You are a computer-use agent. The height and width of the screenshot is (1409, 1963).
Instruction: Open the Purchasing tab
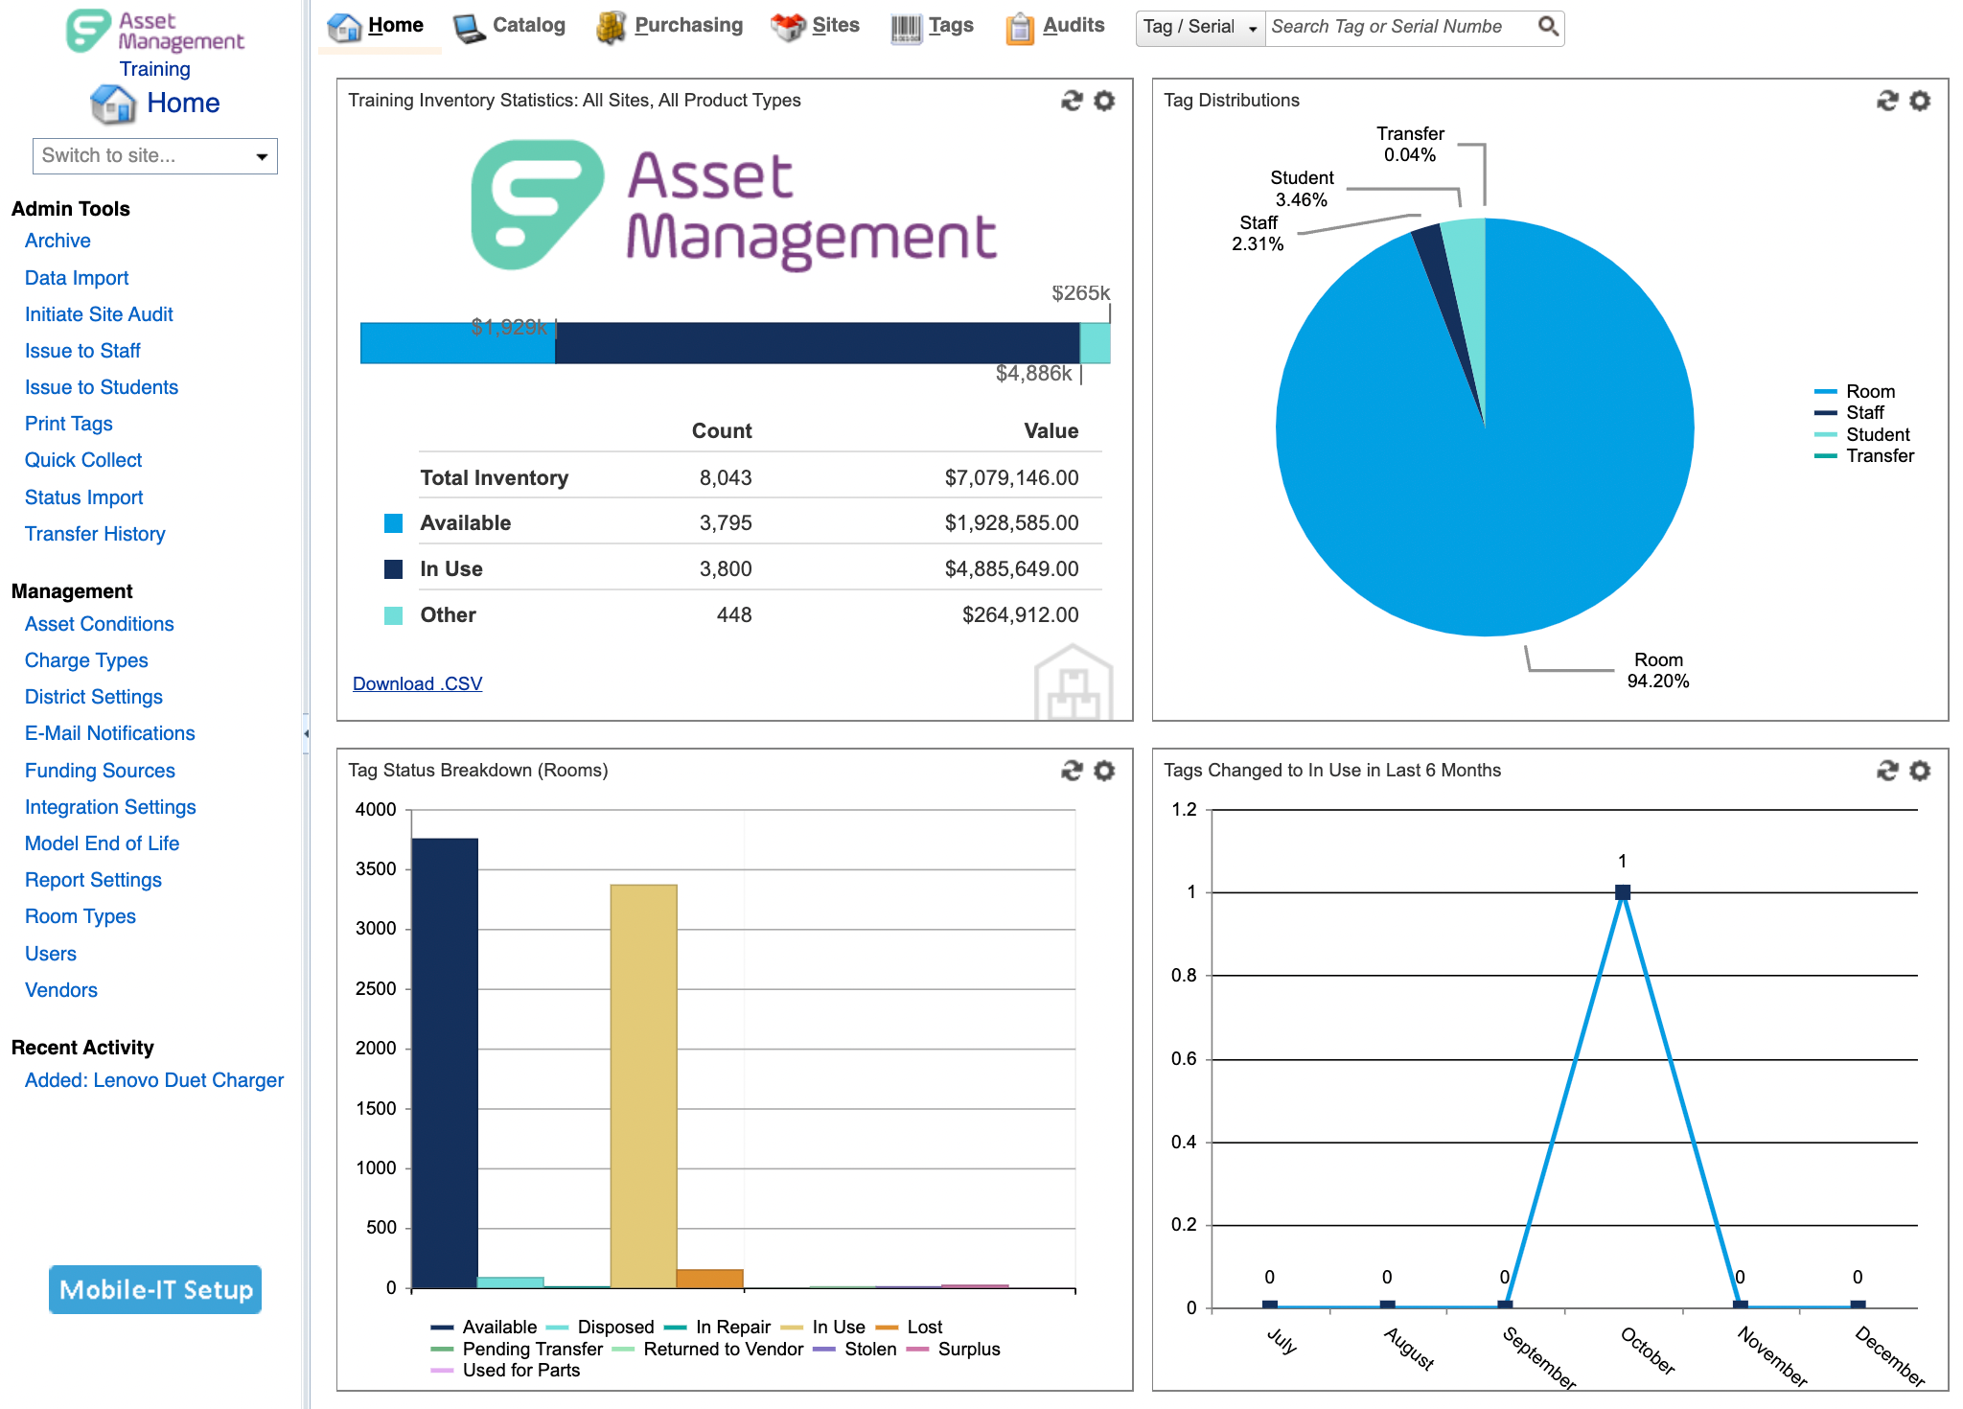[689, 26]
